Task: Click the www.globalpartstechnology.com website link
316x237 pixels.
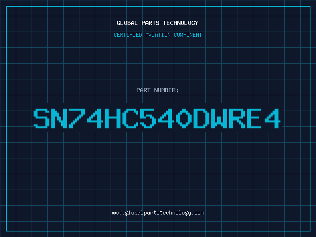Action: (158, 213)
